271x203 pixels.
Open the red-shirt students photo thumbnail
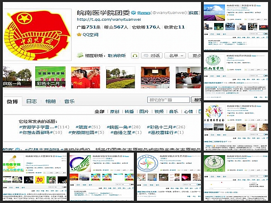pos(85,77)
